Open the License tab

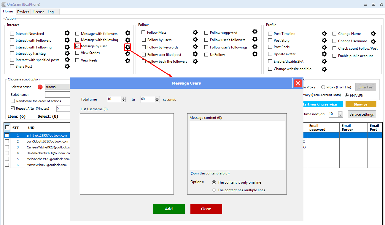38,12
